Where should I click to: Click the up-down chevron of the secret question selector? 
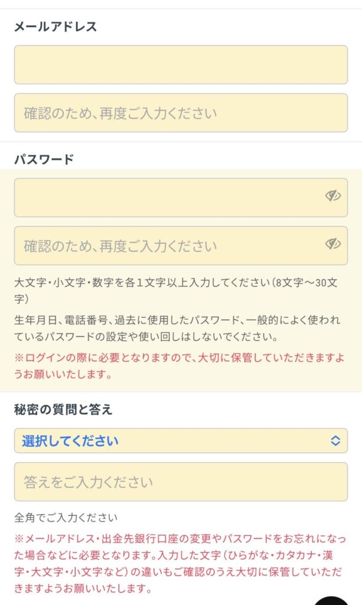point(335,441)
